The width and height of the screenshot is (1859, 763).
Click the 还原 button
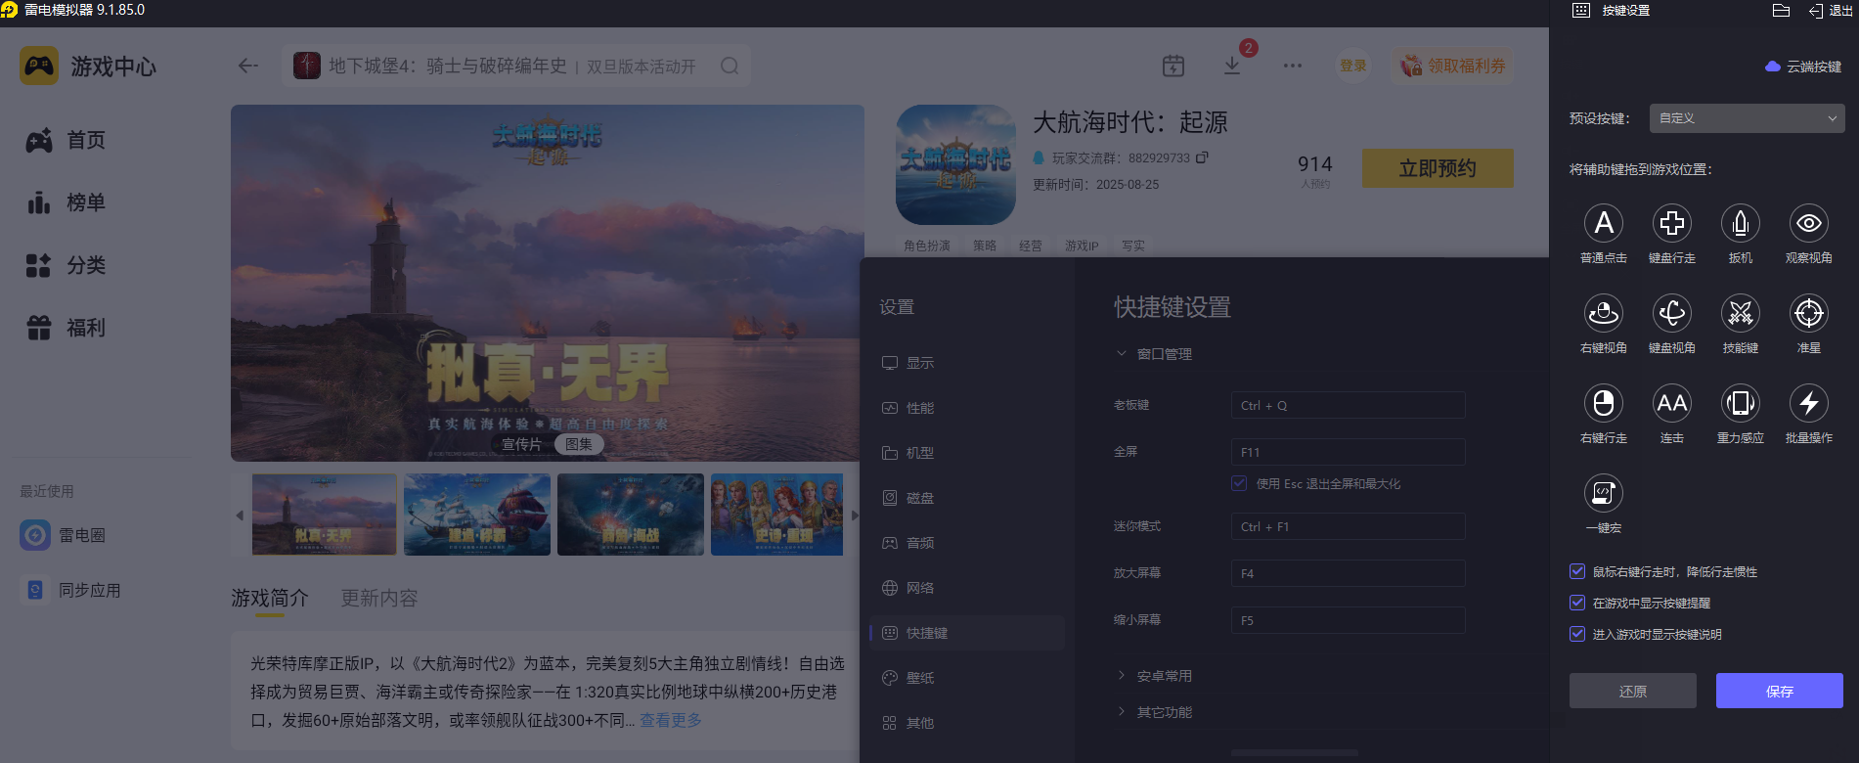[x=1632, y=691]
